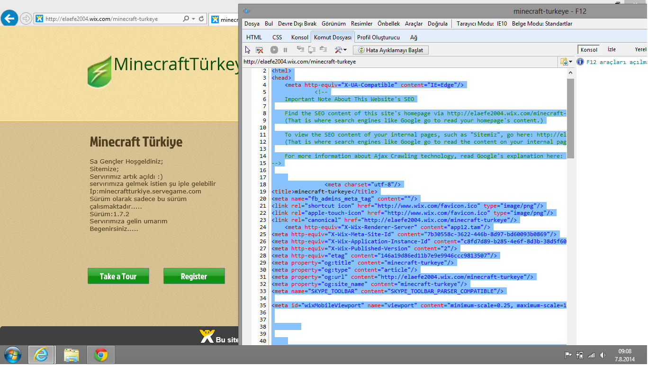Image resolution: width=648 pixels, height=367 pixels.
Task: Select the minecraft browser tab
Action: (225, 19)
